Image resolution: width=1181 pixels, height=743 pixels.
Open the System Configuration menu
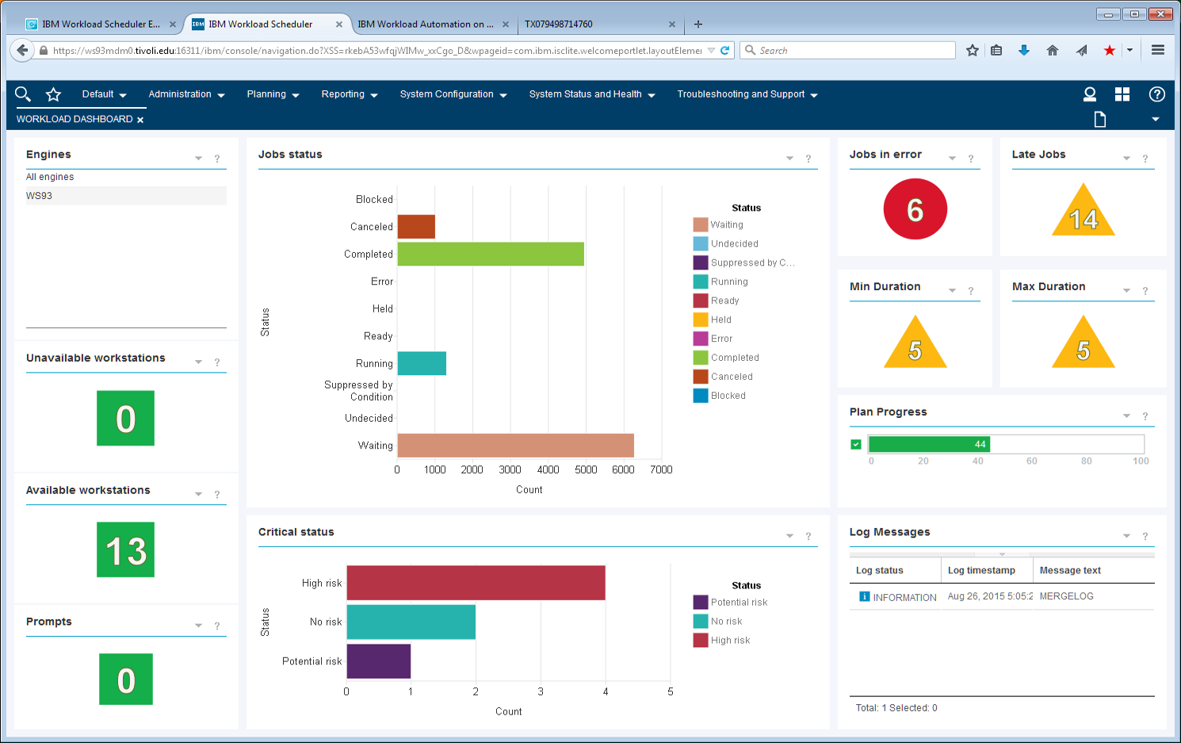[453, 94]
